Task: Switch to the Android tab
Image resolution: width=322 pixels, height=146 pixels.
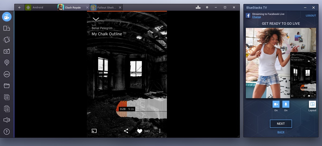Action: point(40,8)
